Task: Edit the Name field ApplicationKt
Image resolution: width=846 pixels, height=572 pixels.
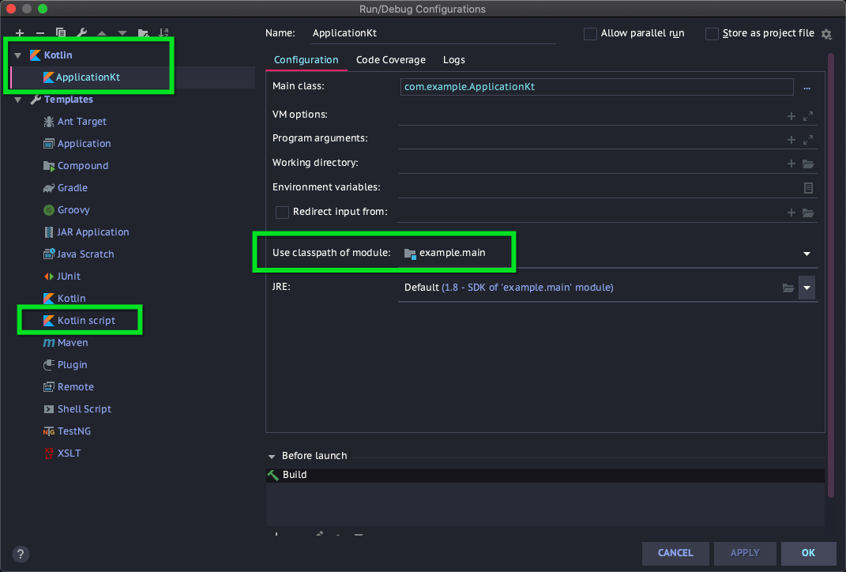Action: coord(433,33)
